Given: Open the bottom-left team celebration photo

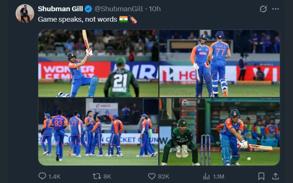Looking at the screenshot, I should click(x=98, y=131).
